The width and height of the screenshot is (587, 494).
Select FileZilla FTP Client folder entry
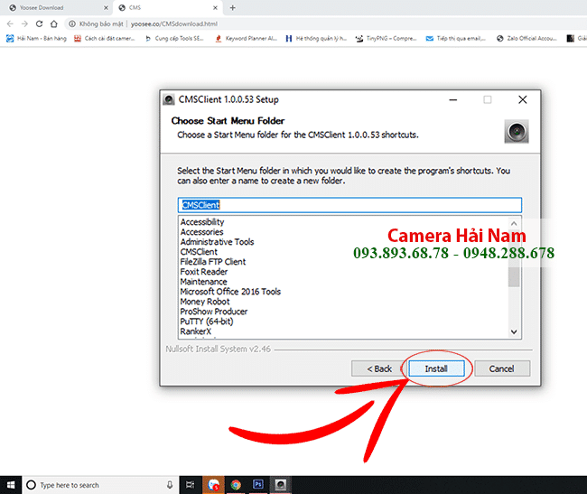pyautogui.click(x=213, y=262)
